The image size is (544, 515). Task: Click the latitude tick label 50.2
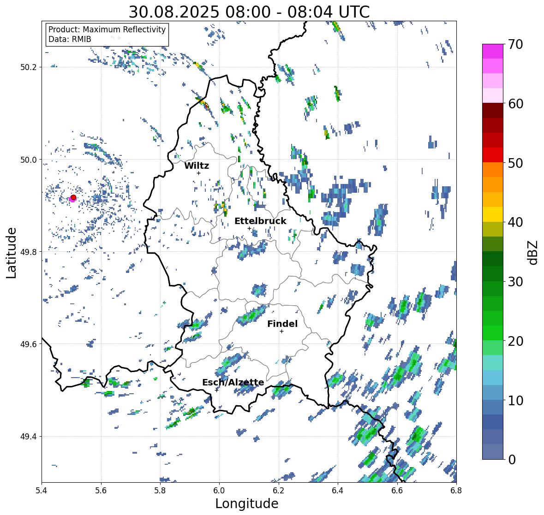tap(29, 67)
